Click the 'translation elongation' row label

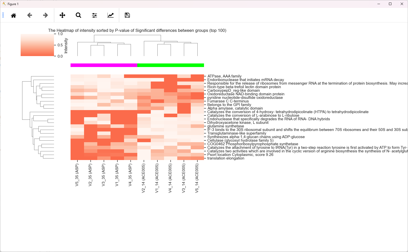(226, 158)
